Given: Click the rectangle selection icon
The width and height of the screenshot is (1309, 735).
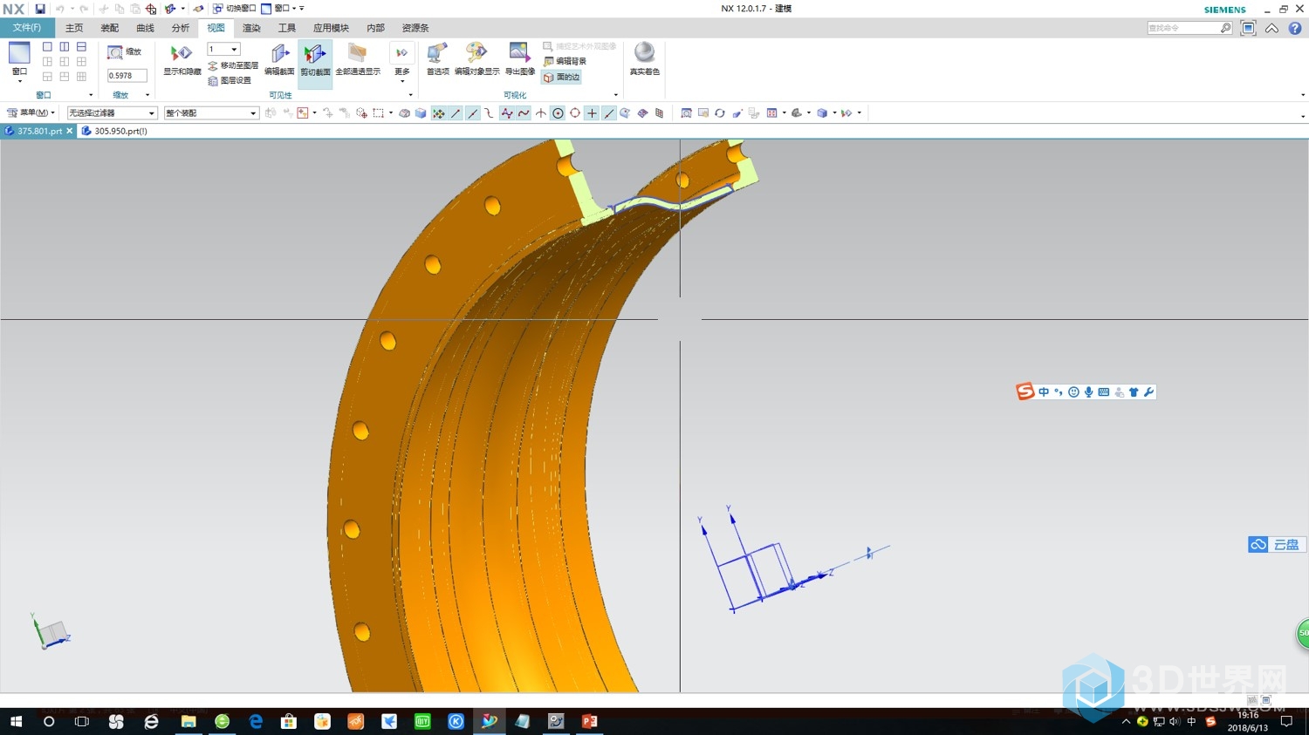Looking at the screenshot, I should click(378, 113).
